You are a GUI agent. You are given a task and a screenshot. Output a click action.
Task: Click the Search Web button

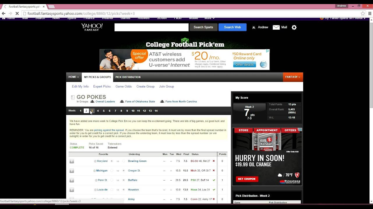point(232,27)
